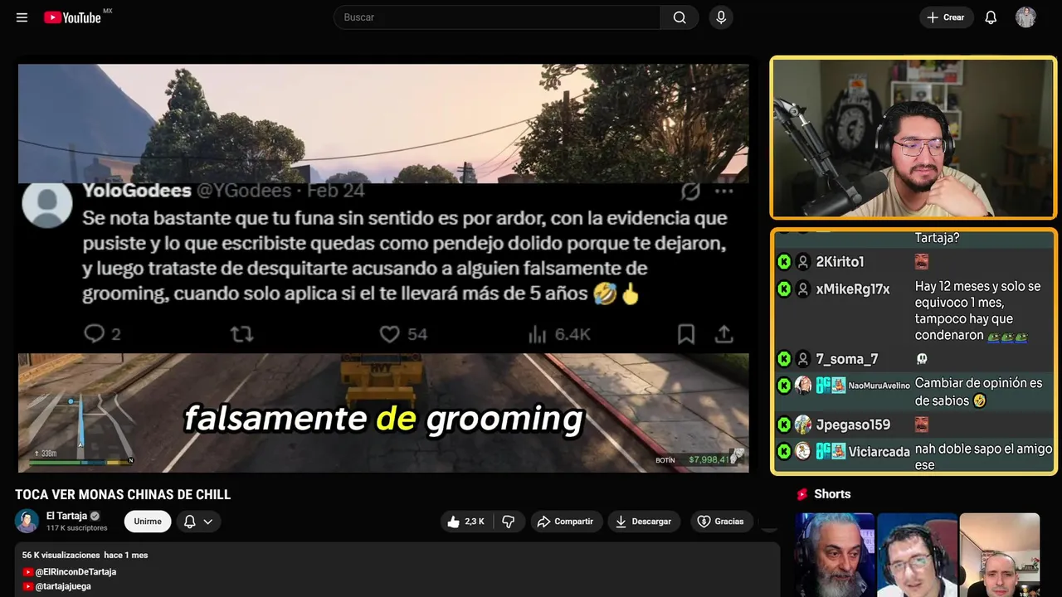Click the webcam overlay of streamer
1062x597 pixels.
click(913, 138)
